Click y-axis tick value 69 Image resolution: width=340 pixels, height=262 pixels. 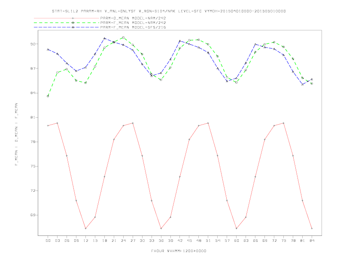tap(33, 215)
